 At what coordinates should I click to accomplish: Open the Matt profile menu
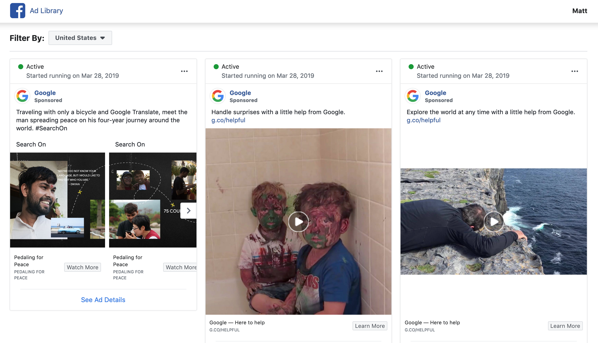click(x=580, y=11)
